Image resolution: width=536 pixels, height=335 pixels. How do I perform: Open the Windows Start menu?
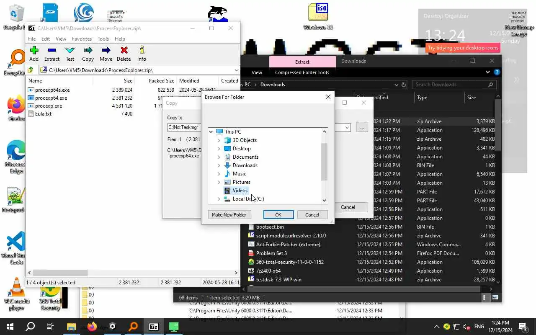coord(10,327)
